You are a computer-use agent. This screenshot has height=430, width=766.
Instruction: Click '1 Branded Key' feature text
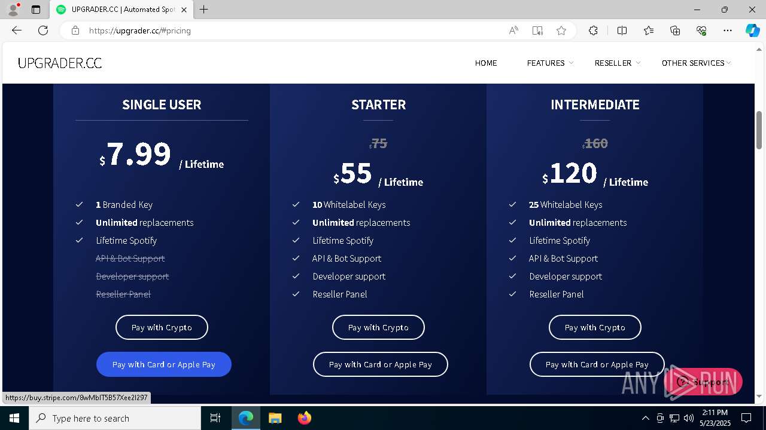pos(124,204)
